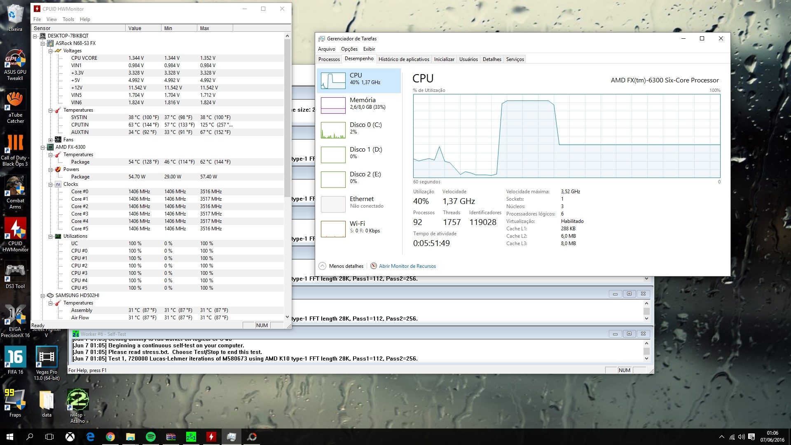This screenshot has width=791, height=445.
Task: Open volume control in system tray
Action: [742, 437]
